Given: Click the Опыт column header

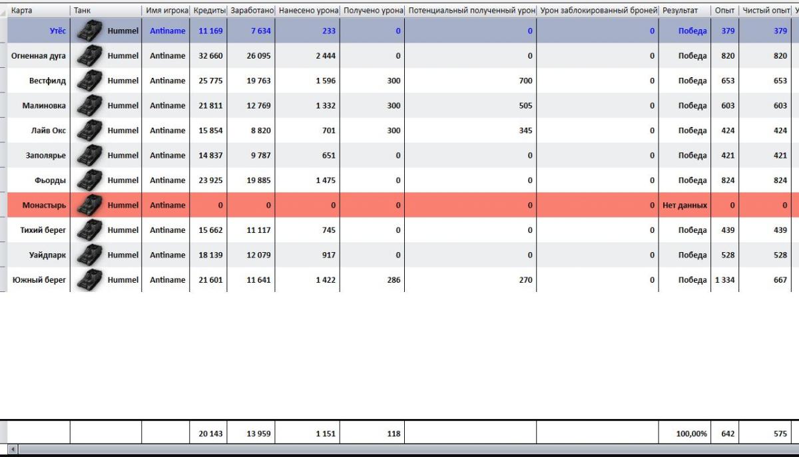Looking at the screenshot, I should [724, 11].
